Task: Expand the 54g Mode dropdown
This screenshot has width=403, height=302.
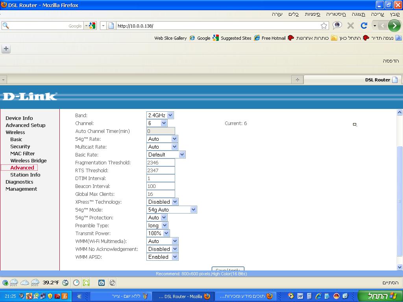Action: (x=172, y=210)
